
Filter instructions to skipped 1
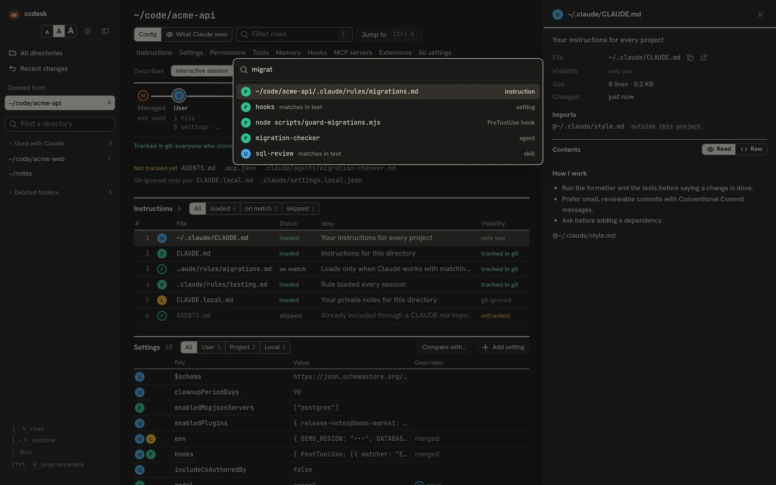coord(300,209)
